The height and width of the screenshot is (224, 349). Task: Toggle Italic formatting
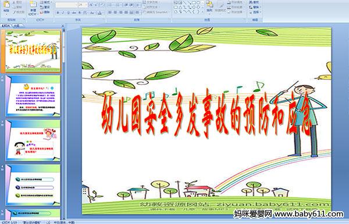pos(63,13)
